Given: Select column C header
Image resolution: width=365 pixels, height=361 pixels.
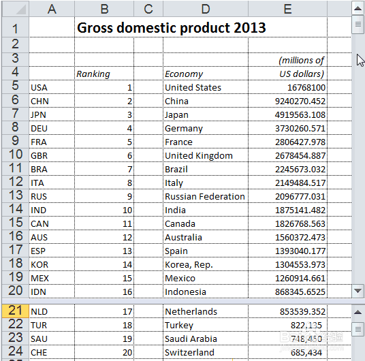Looking at the screenshot, I should coord(148,9).
